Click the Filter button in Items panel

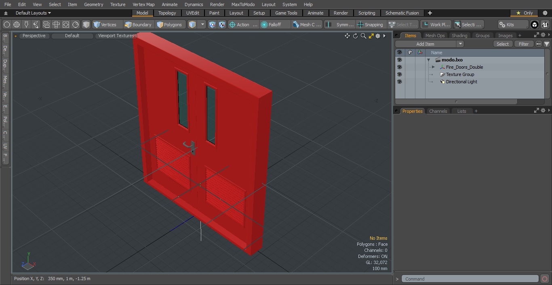[x=524, y=44]
